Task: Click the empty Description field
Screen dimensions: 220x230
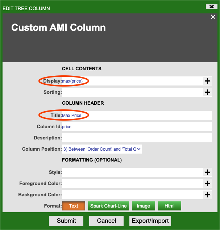Action: coord(137,138)
